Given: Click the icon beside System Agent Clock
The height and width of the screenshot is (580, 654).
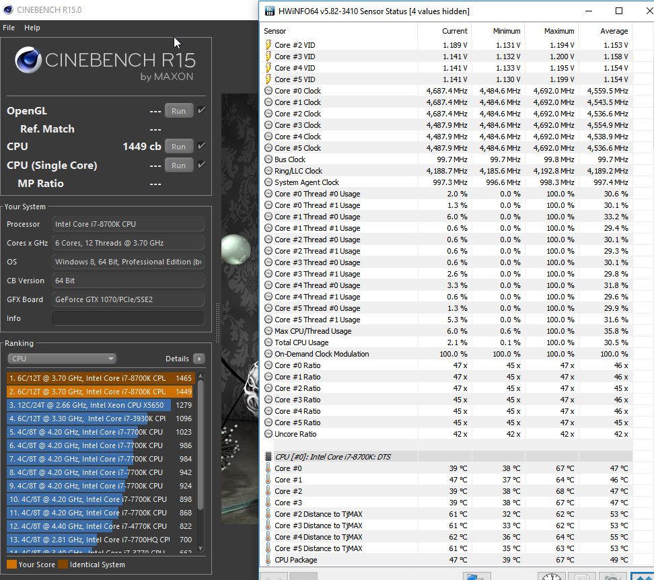Looking at the screenshot, I should coord(268,182).
